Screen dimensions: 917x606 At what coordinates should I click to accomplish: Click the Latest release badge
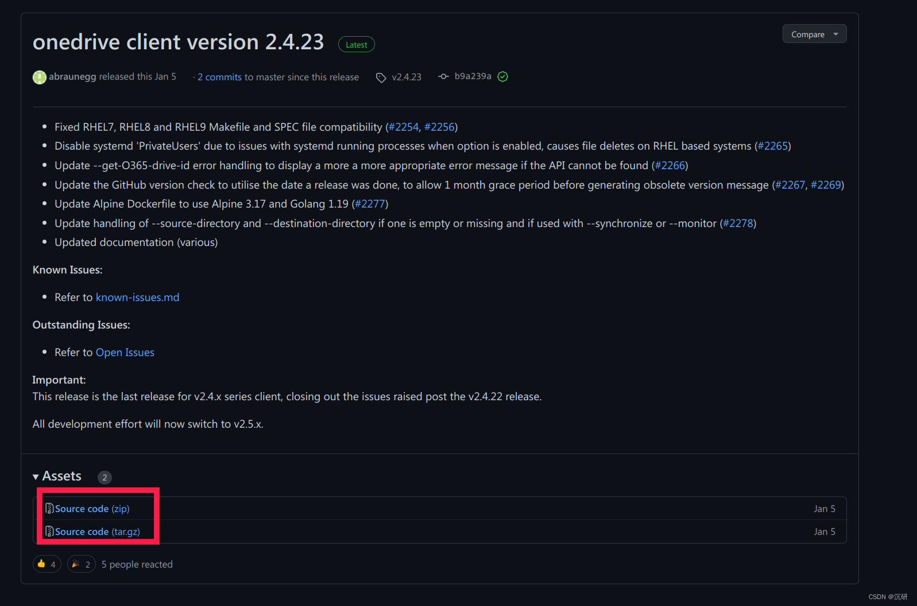[357, 45]
